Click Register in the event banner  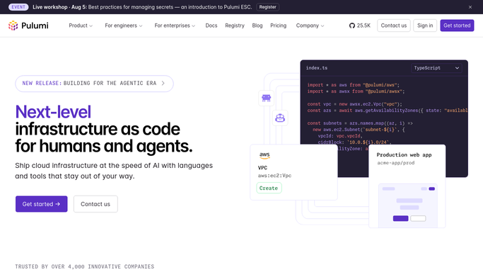coord(268,7)
